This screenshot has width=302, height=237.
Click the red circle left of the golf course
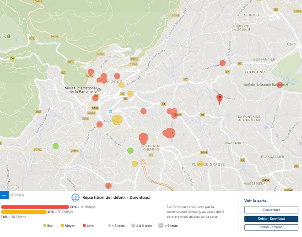coord(280,85)
